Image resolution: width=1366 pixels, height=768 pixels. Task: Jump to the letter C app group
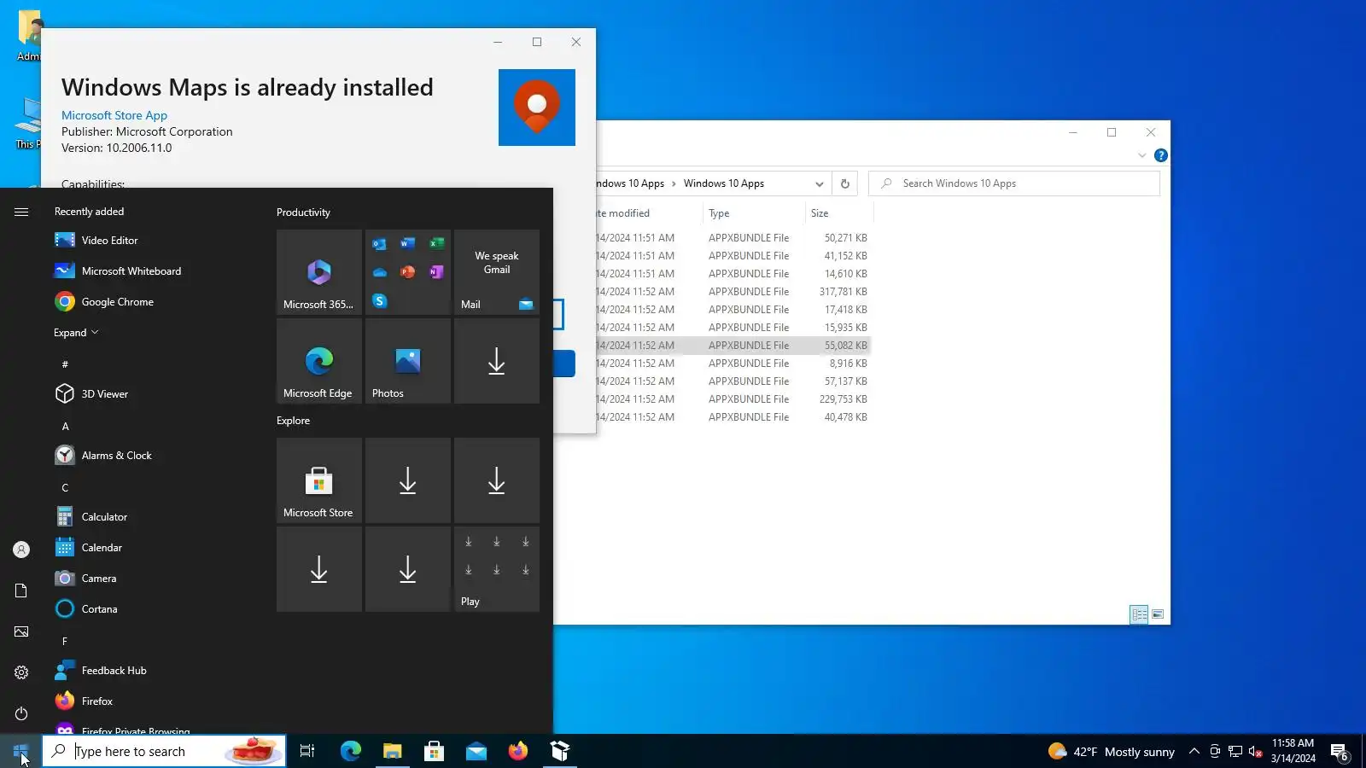coord(65,487)
